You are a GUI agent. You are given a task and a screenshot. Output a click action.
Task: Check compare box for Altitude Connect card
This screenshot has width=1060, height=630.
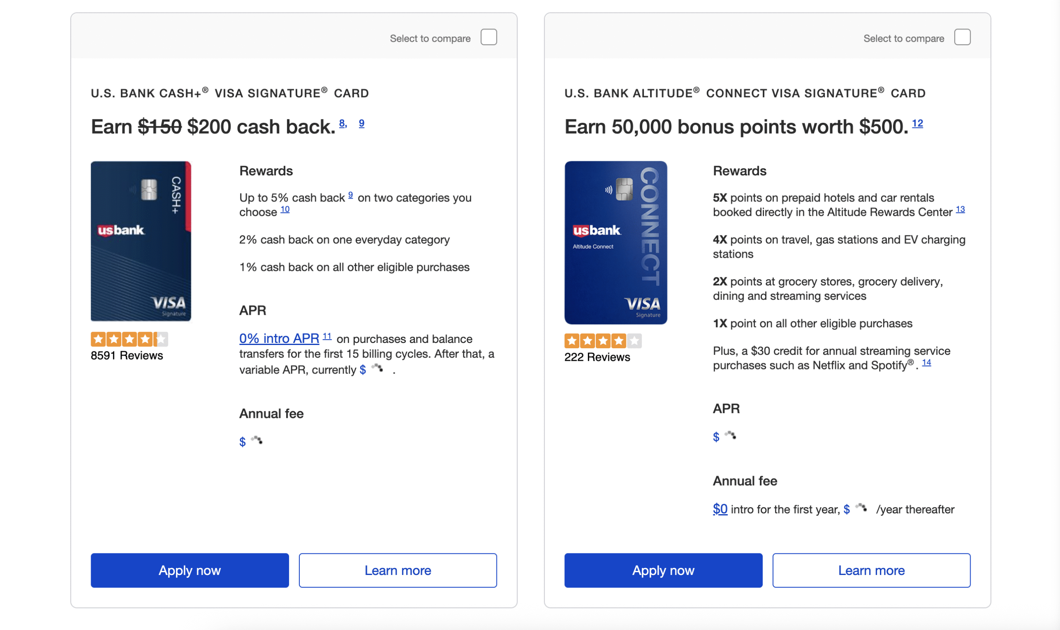pos(962,37)
